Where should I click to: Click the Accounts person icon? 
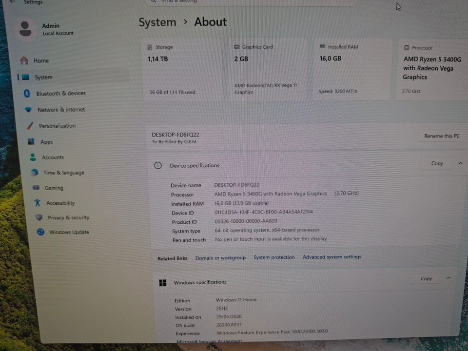click(33, 157)
